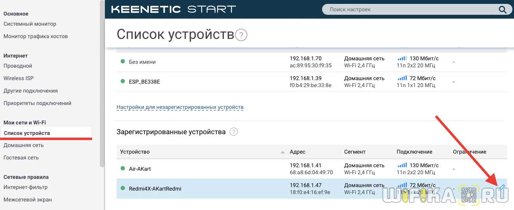514x210 pixels.
Task: Click IP address 192.168.1.70
Action: [306, 58]
